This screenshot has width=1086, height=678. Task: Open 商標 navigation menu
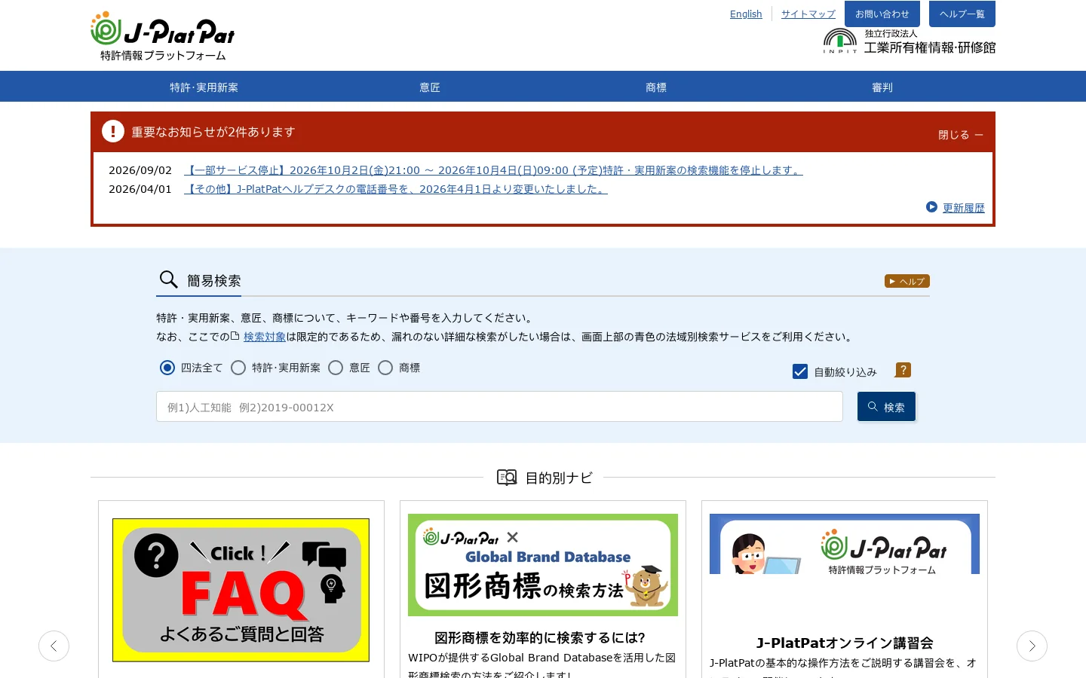(656, 87)
